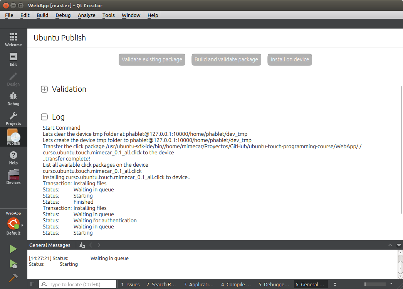Click Build and validate package button
The height and width of the screenshot is (289, 403).
tap(226, 59)
